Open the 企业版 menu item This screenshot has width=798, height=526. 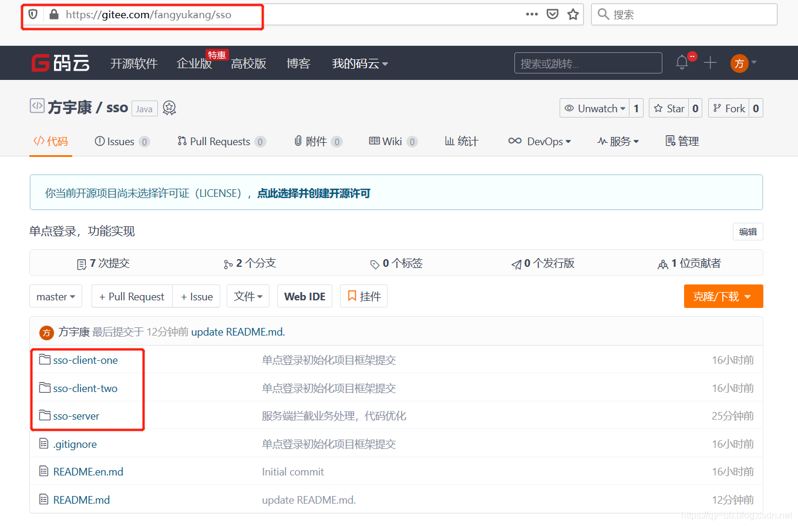click(x=194, y=63)
